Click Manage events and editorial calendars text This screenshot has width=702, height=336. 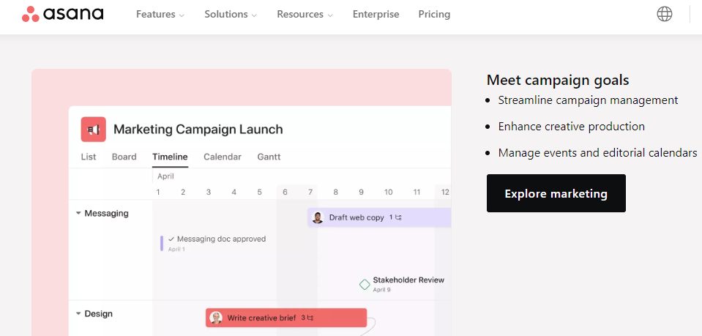click(597, 153)
